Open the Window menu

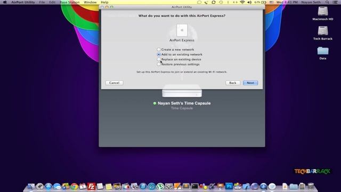pos(90,2)
